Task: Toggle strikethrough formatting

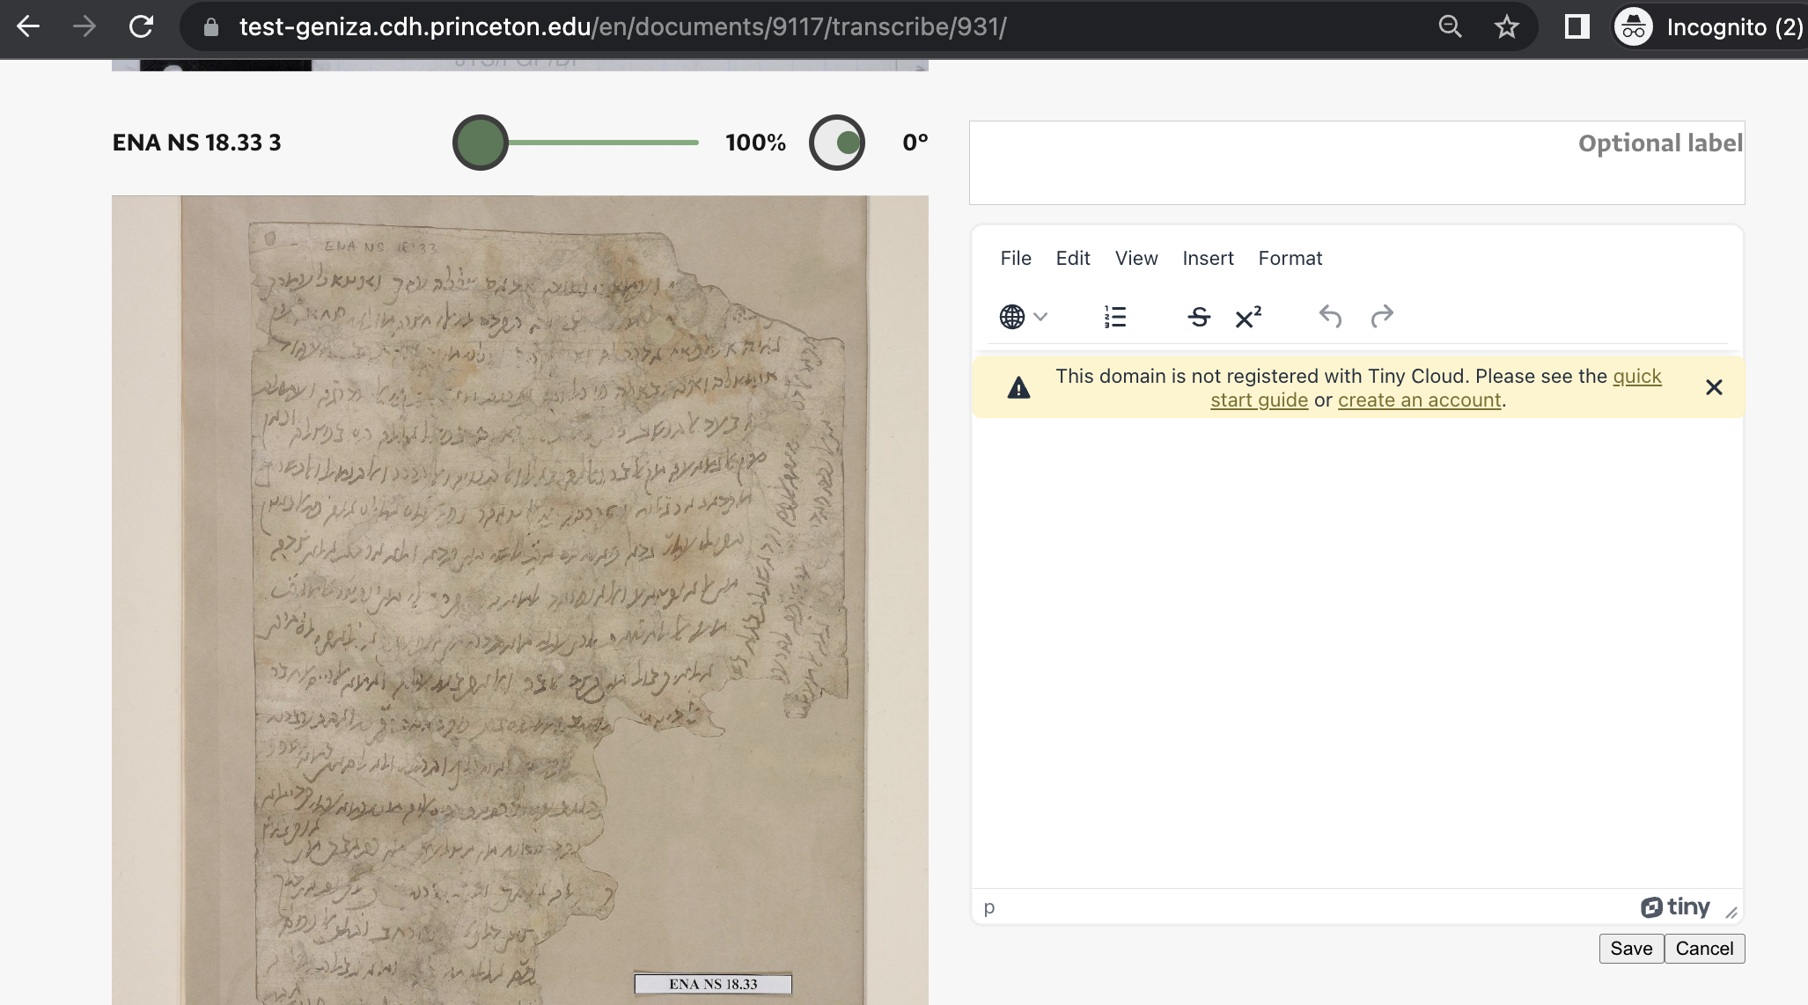Action: 1198,318
